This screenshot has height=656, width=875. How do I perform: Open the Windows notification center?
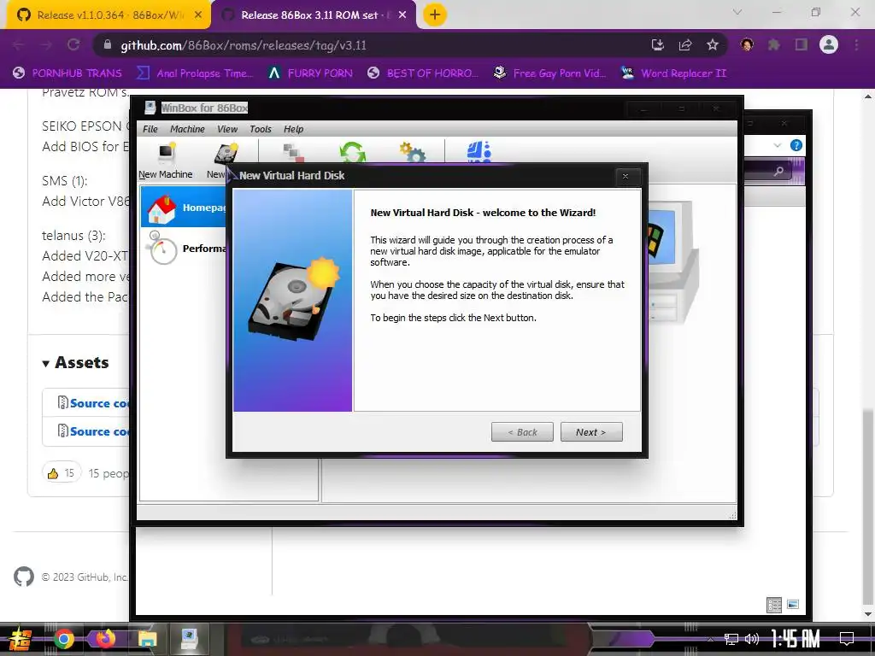[847, 639]
